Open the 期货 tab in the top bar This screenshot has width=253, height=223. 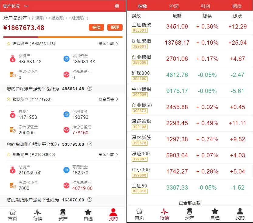[x=237, y=6]
